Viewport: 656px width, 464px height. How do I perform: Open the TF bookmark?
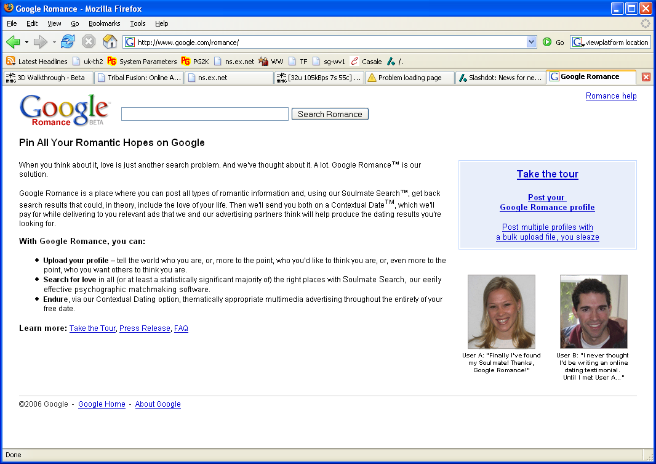(x=298, y=62)
